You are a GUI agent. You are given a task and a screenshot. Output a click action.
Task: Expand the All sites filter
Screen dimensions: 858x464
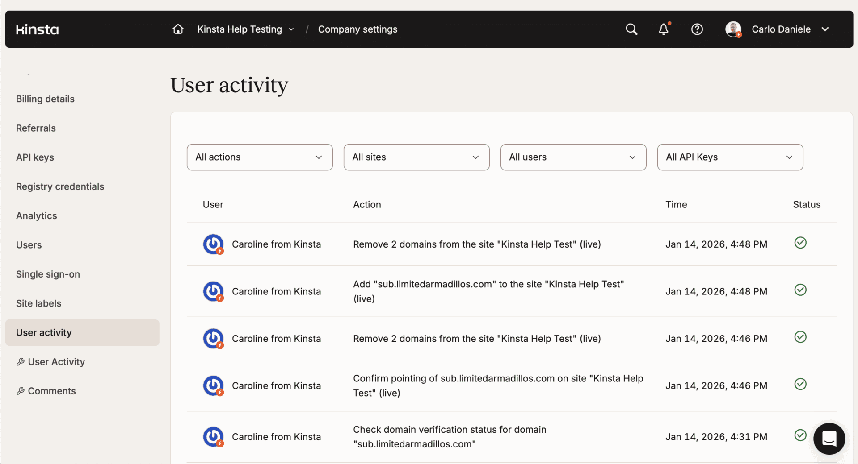click(416, 157)
